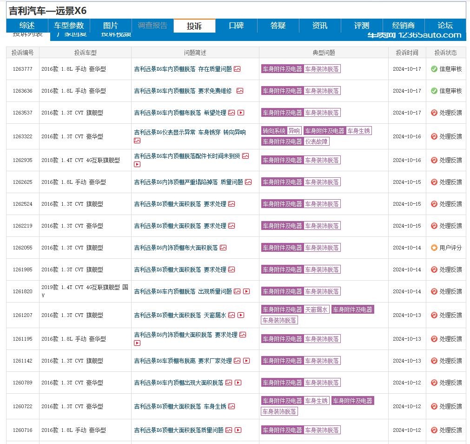Click video icon for complaint 1261820

tap(246, 292)
